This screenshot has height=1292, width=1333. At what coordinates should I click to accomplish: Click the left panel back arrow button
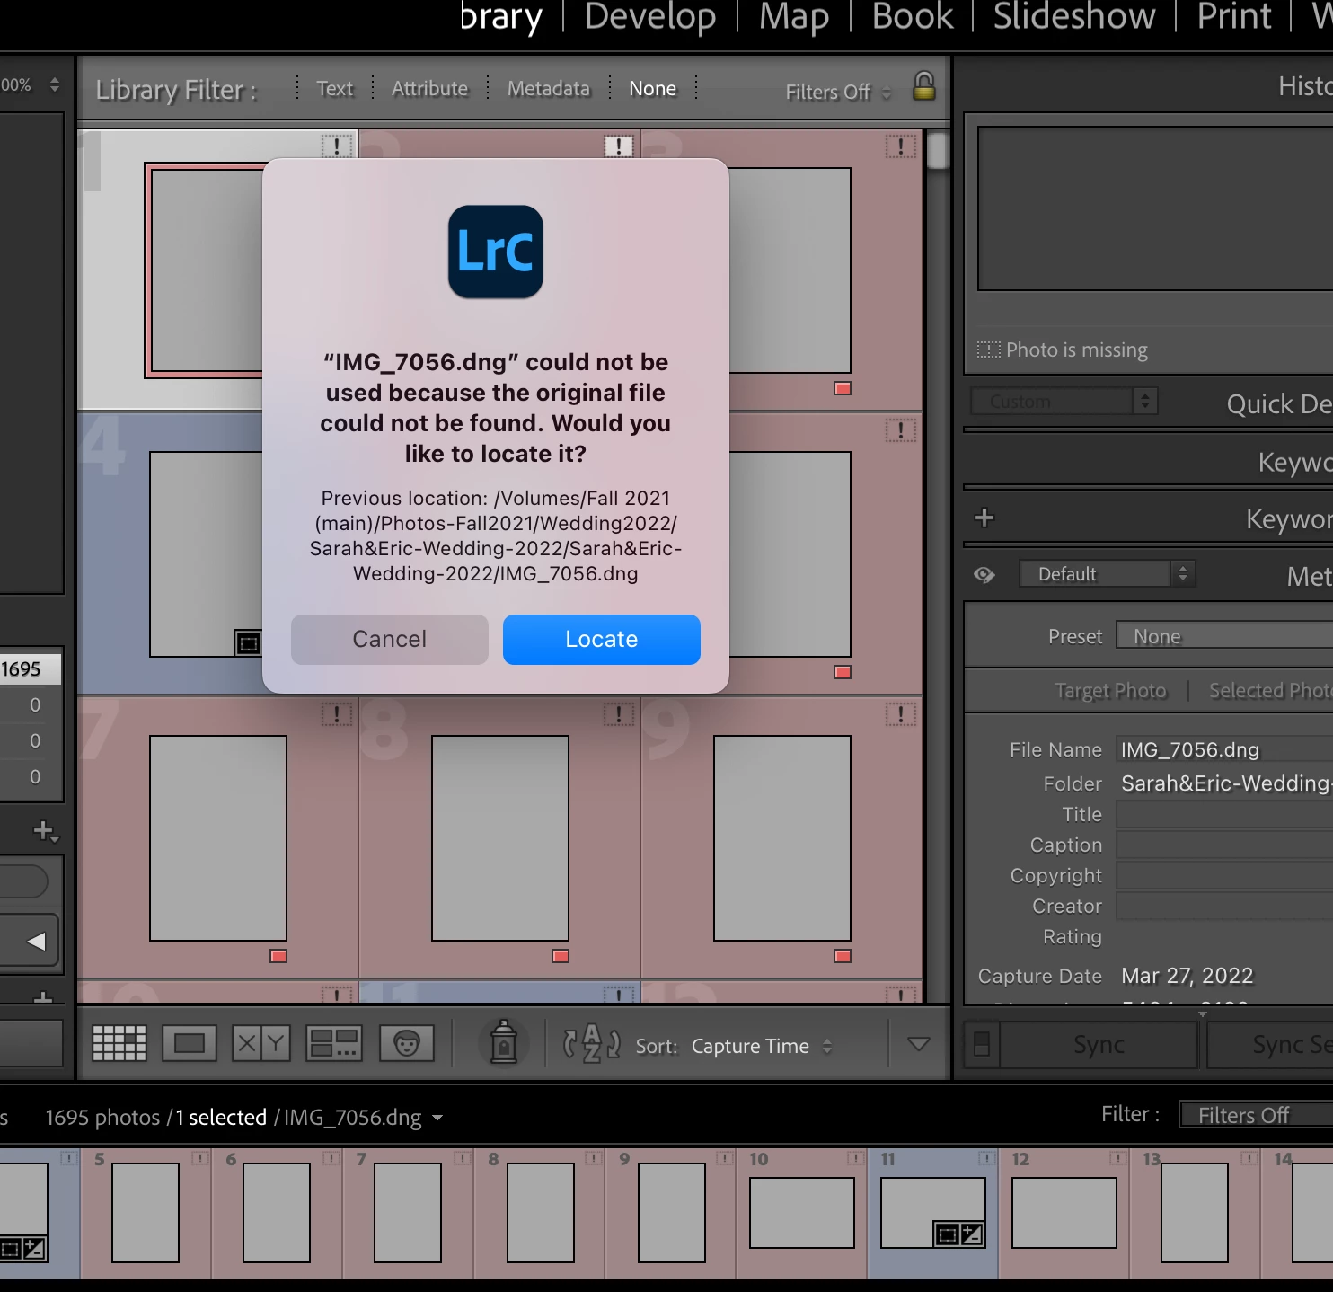tap(36, 942)
